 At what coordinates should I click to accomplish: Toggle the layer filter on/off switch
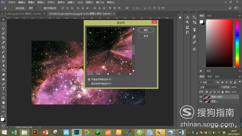(x=240, y=82)
